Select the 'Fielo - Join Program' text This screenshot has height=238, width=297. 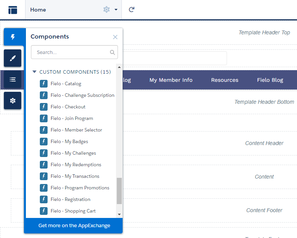click(72, 118)
